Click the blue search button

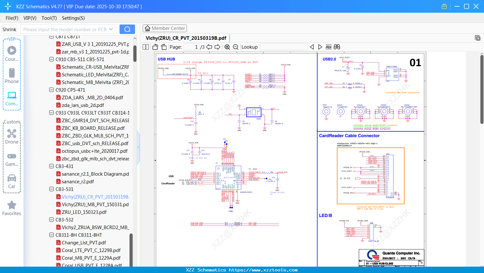(127, 29)
